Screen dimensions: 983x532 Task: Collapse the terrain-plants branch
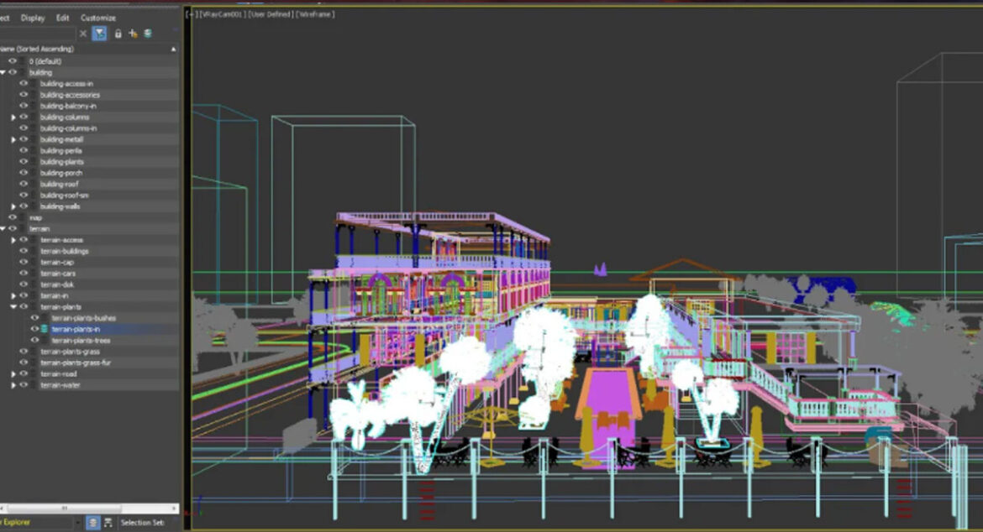(13, 306)
